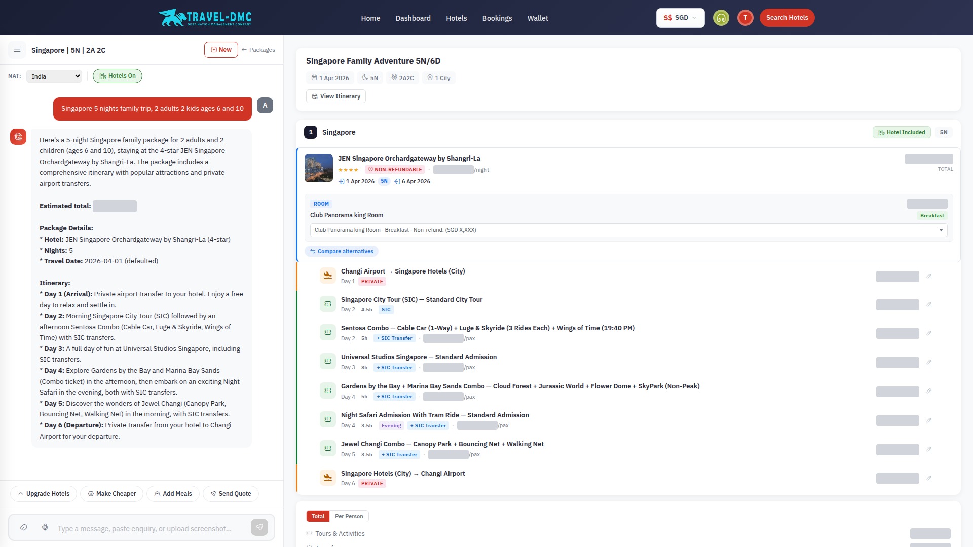This screenshot has height=547, width=973.
Task: Click Compare alternatives for the hotel
Action: point(341,251)
